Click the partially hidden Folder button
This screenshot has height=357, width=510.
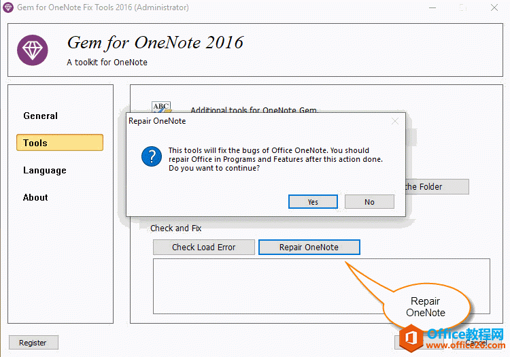(437, 186)
